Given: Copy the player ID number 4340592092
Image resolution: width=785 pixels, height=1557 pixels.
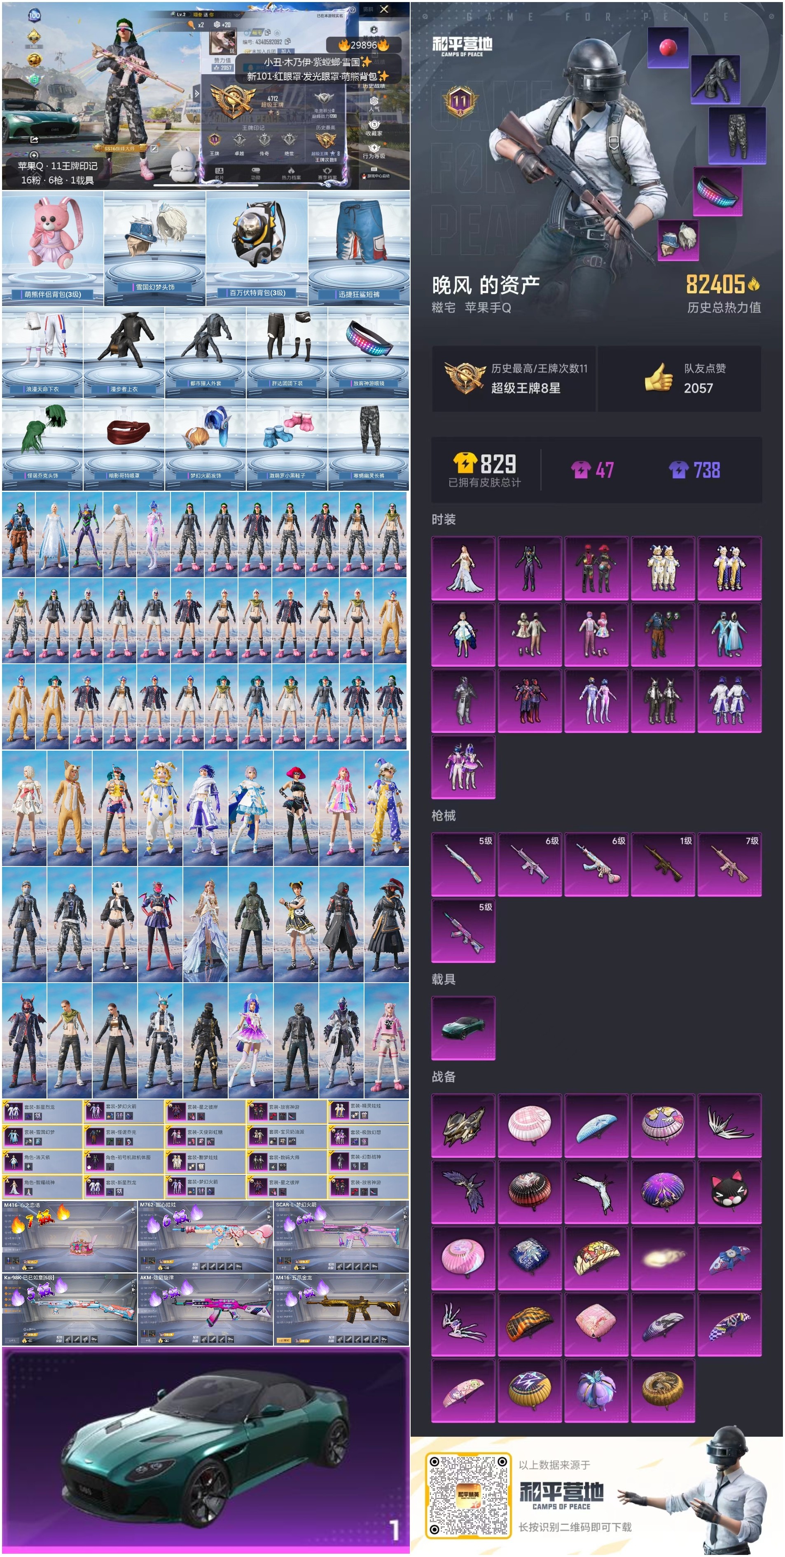Looking at the screenshot, I should click(x=288, y=42).
